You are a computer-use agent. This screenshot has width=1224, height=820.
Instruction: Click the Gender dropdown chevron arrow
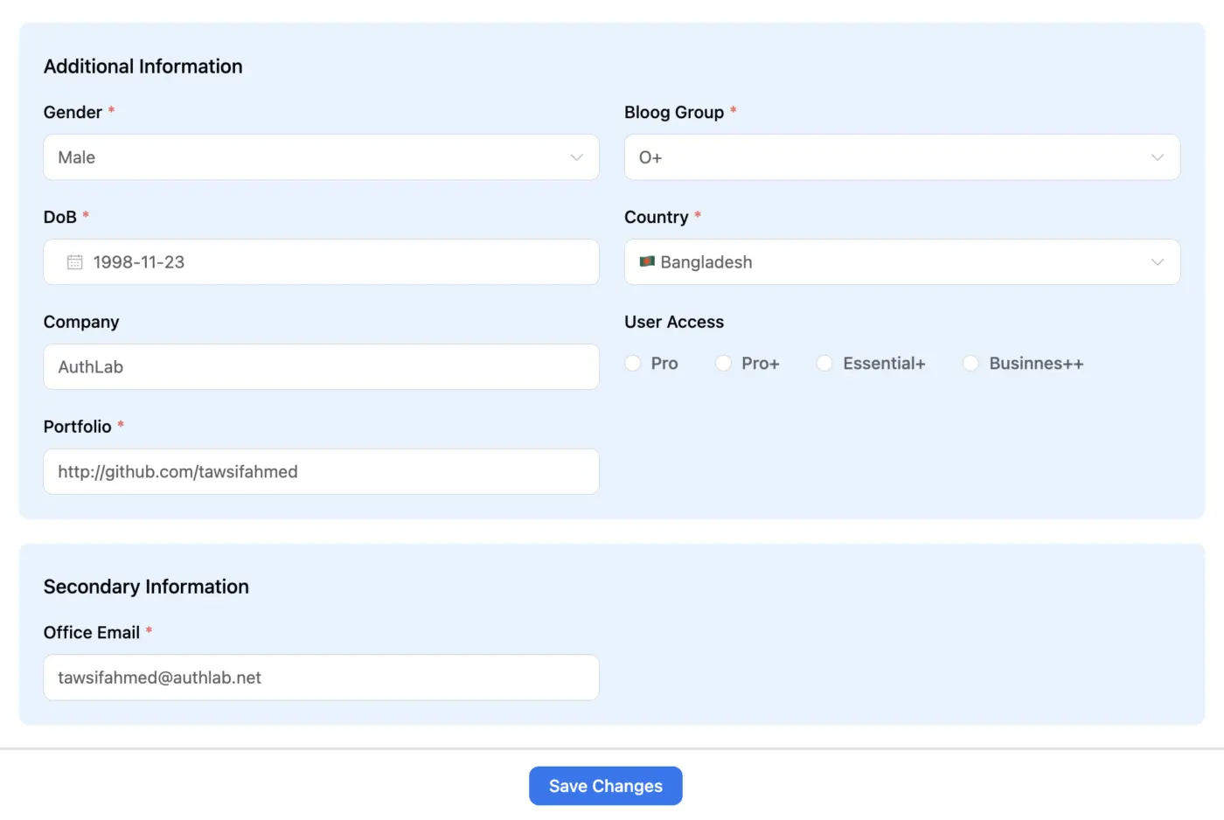coord(576,157)
